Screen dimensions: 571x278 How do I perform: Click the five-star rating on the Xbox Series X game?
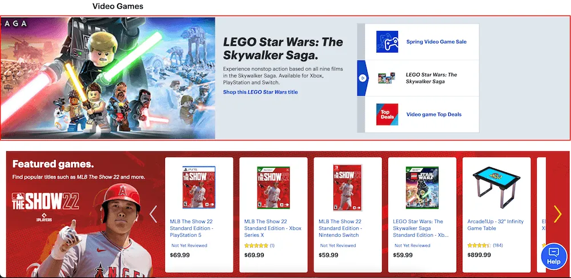point(256,245)
